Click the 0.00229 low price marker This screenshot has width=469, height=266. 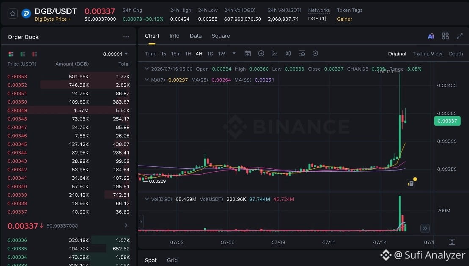(157, 181)
